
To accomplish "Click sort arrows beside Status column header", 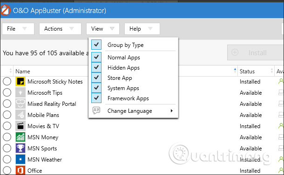I will (x=272, y=71).
